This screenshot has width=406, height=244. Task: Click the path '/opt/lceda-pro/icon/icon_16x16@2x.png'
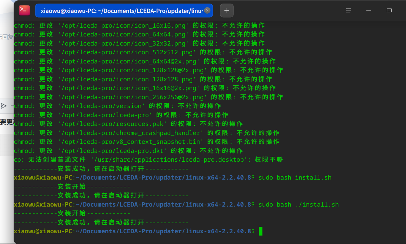coord(129,88)
